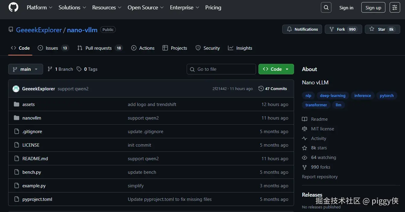Open the 'add logo and trendshift' commit message
405x212 pixels.
[152, 104]
